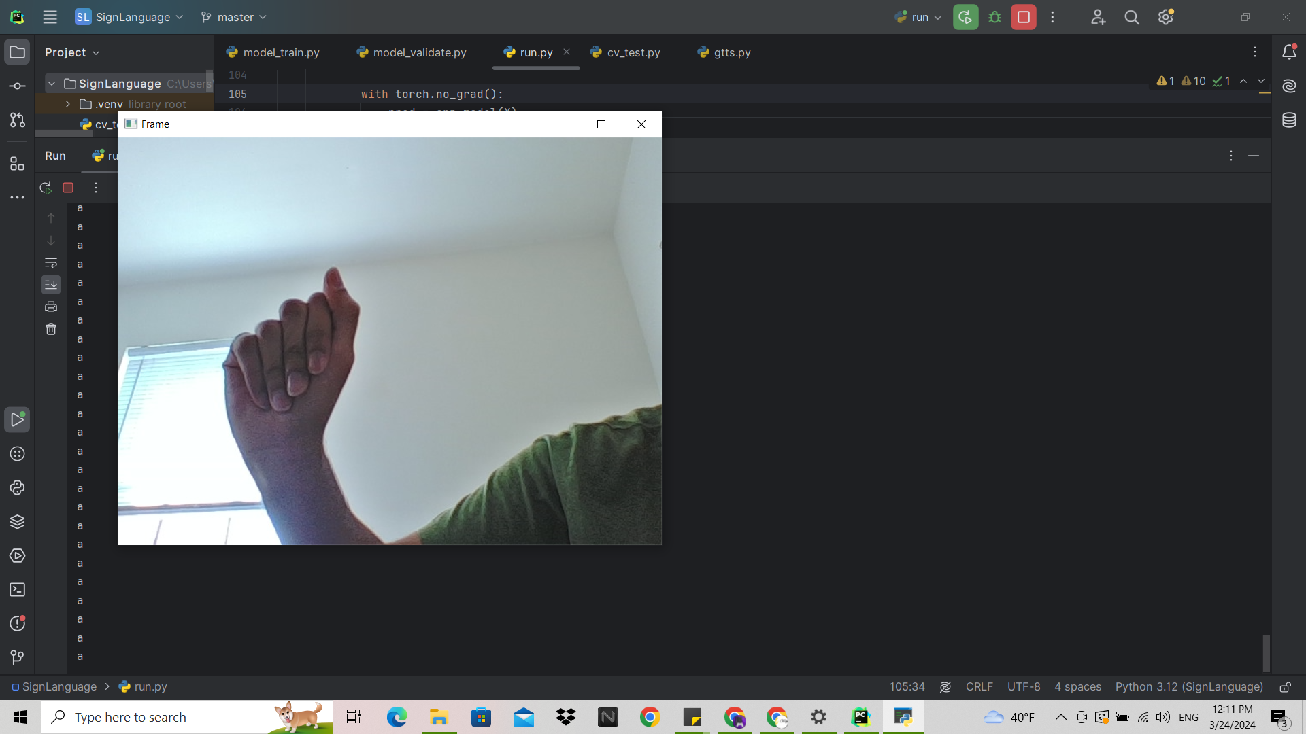Toggle the Project tool window folder icon

[18, 52]
